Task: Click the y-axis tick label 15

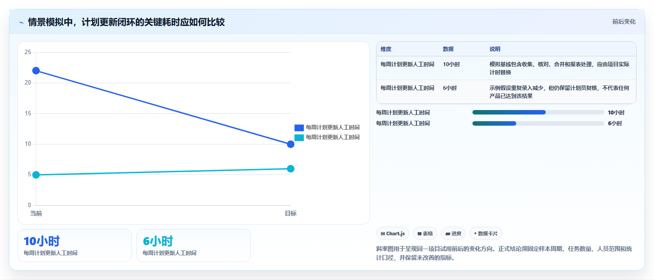Action: 28,114
